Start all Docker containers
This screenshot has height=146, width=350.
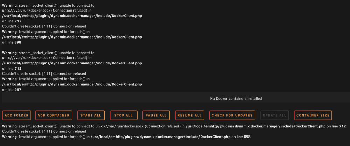pyautogui.click(x=91, y=116)
